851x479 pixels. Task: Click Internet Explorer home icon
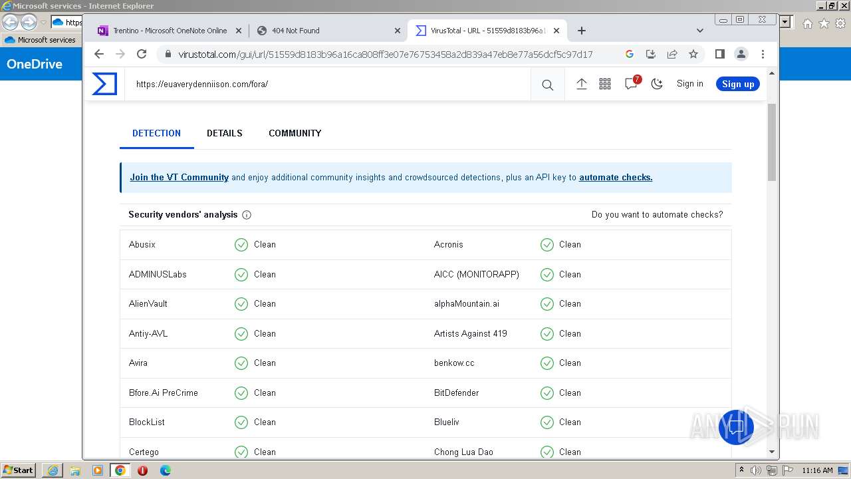pos(807,23)
